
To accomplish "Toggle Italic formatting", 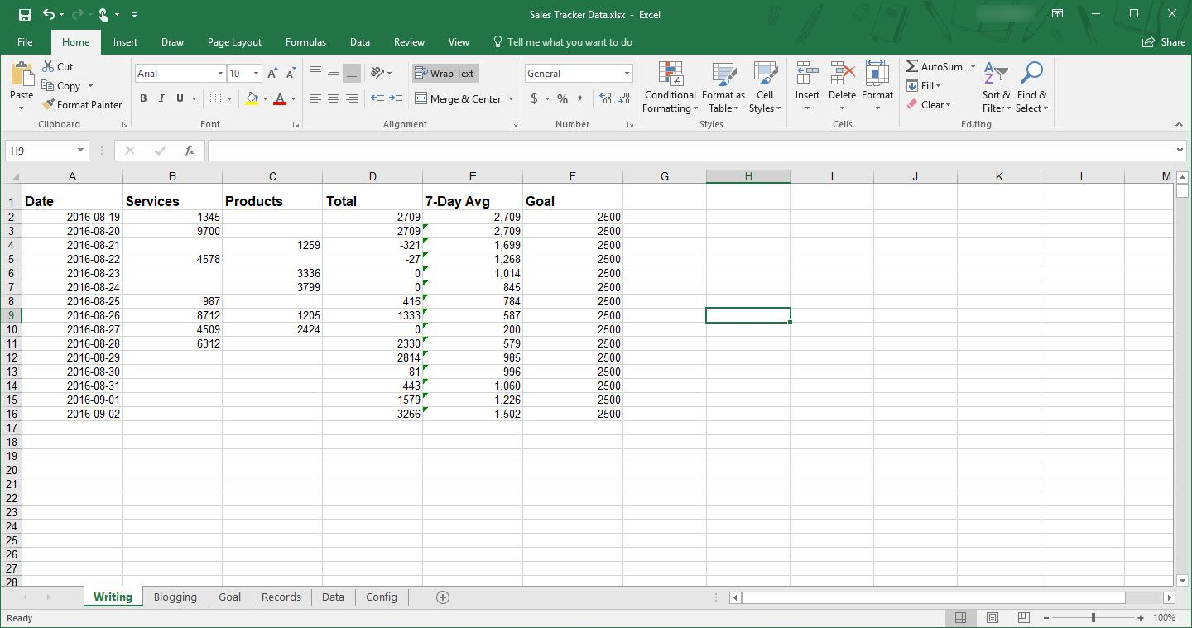I will 161,98.
